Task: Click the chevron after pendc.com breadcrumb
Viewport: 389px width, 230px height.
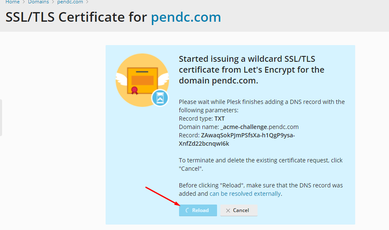Action: click(x=87, y=2)
